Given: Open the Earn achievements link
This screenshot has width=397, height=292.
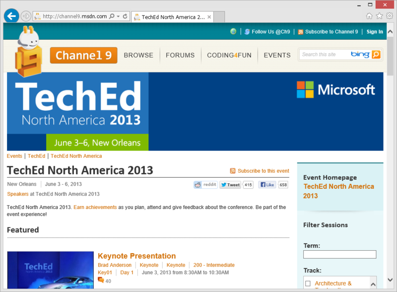Looking at the screenshot, I should point(95,207).
